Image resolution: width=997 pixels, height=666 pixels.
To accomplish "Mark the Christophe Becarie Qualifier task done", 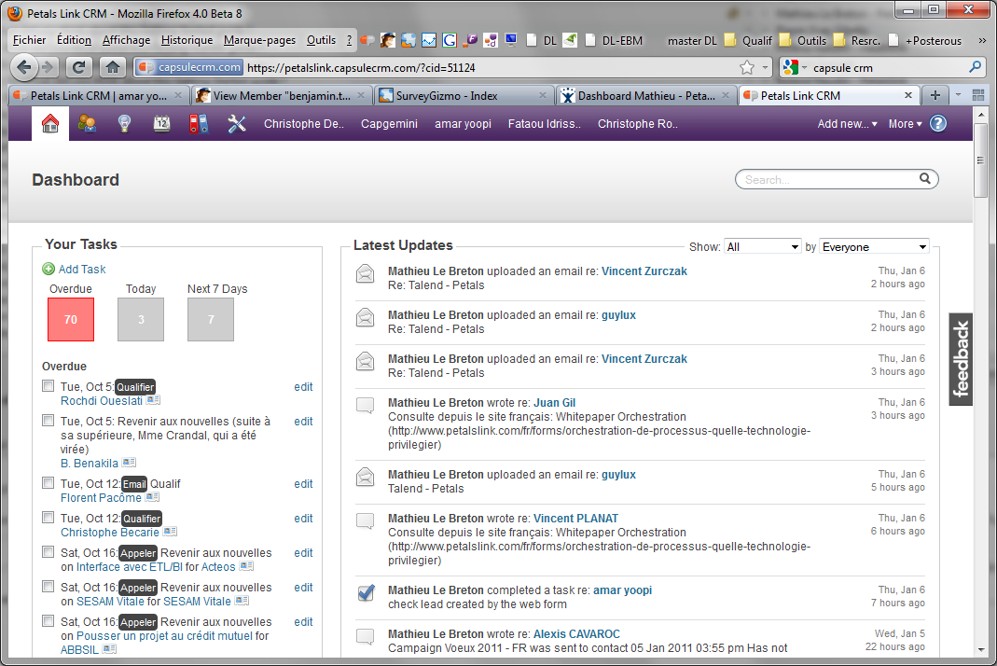I will 48,518.
